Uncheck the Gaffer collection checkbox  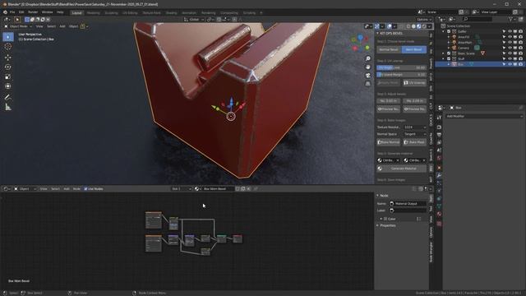click(x=449, y=31)
